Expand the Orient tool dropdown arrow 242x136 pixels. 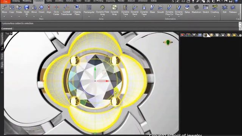pos(41,16)
